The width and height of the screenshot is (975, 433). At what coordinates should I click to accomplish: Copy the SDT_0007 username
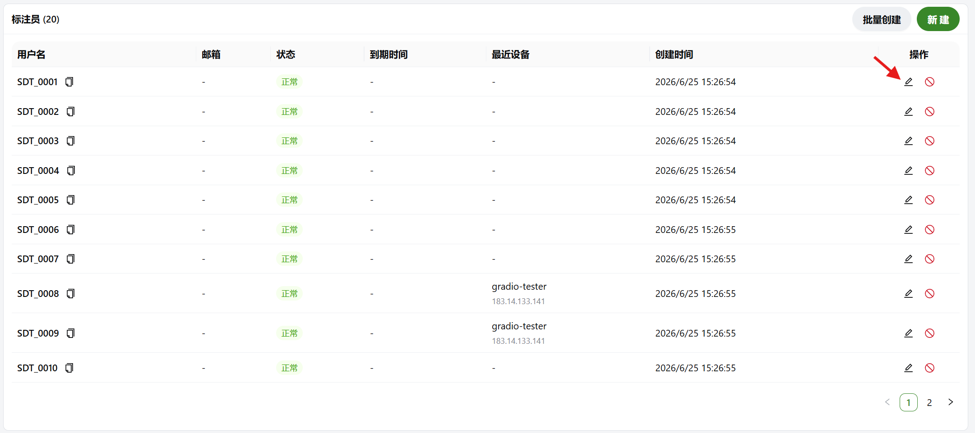point(70,259)
